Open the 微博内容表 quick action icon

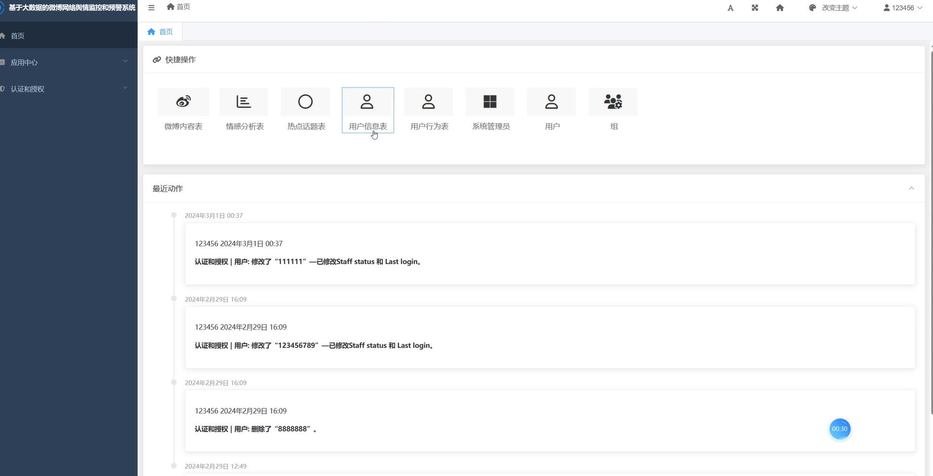pos(183,102)
